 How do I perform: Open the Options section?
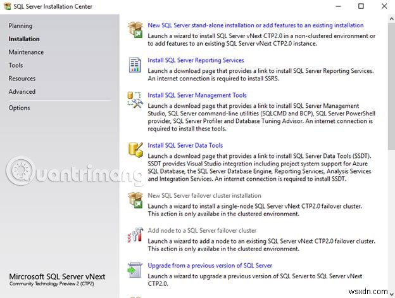(19, 108)
